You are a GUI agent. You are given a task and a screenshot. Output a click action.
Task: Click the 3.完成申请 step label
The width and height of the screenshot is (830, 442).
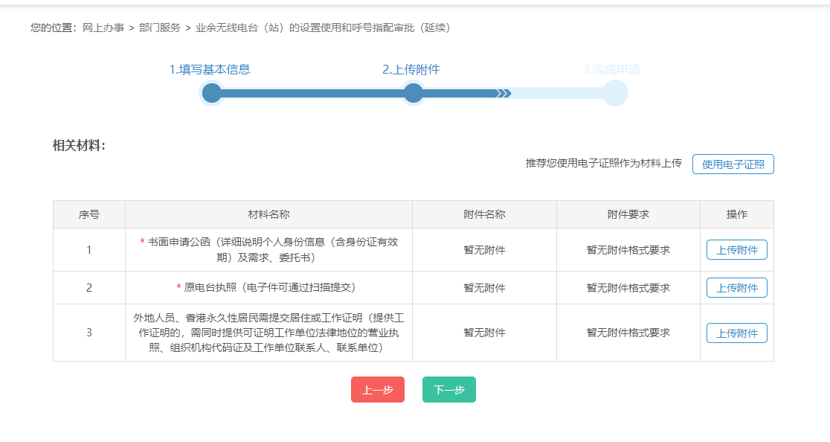click(611, 69)
